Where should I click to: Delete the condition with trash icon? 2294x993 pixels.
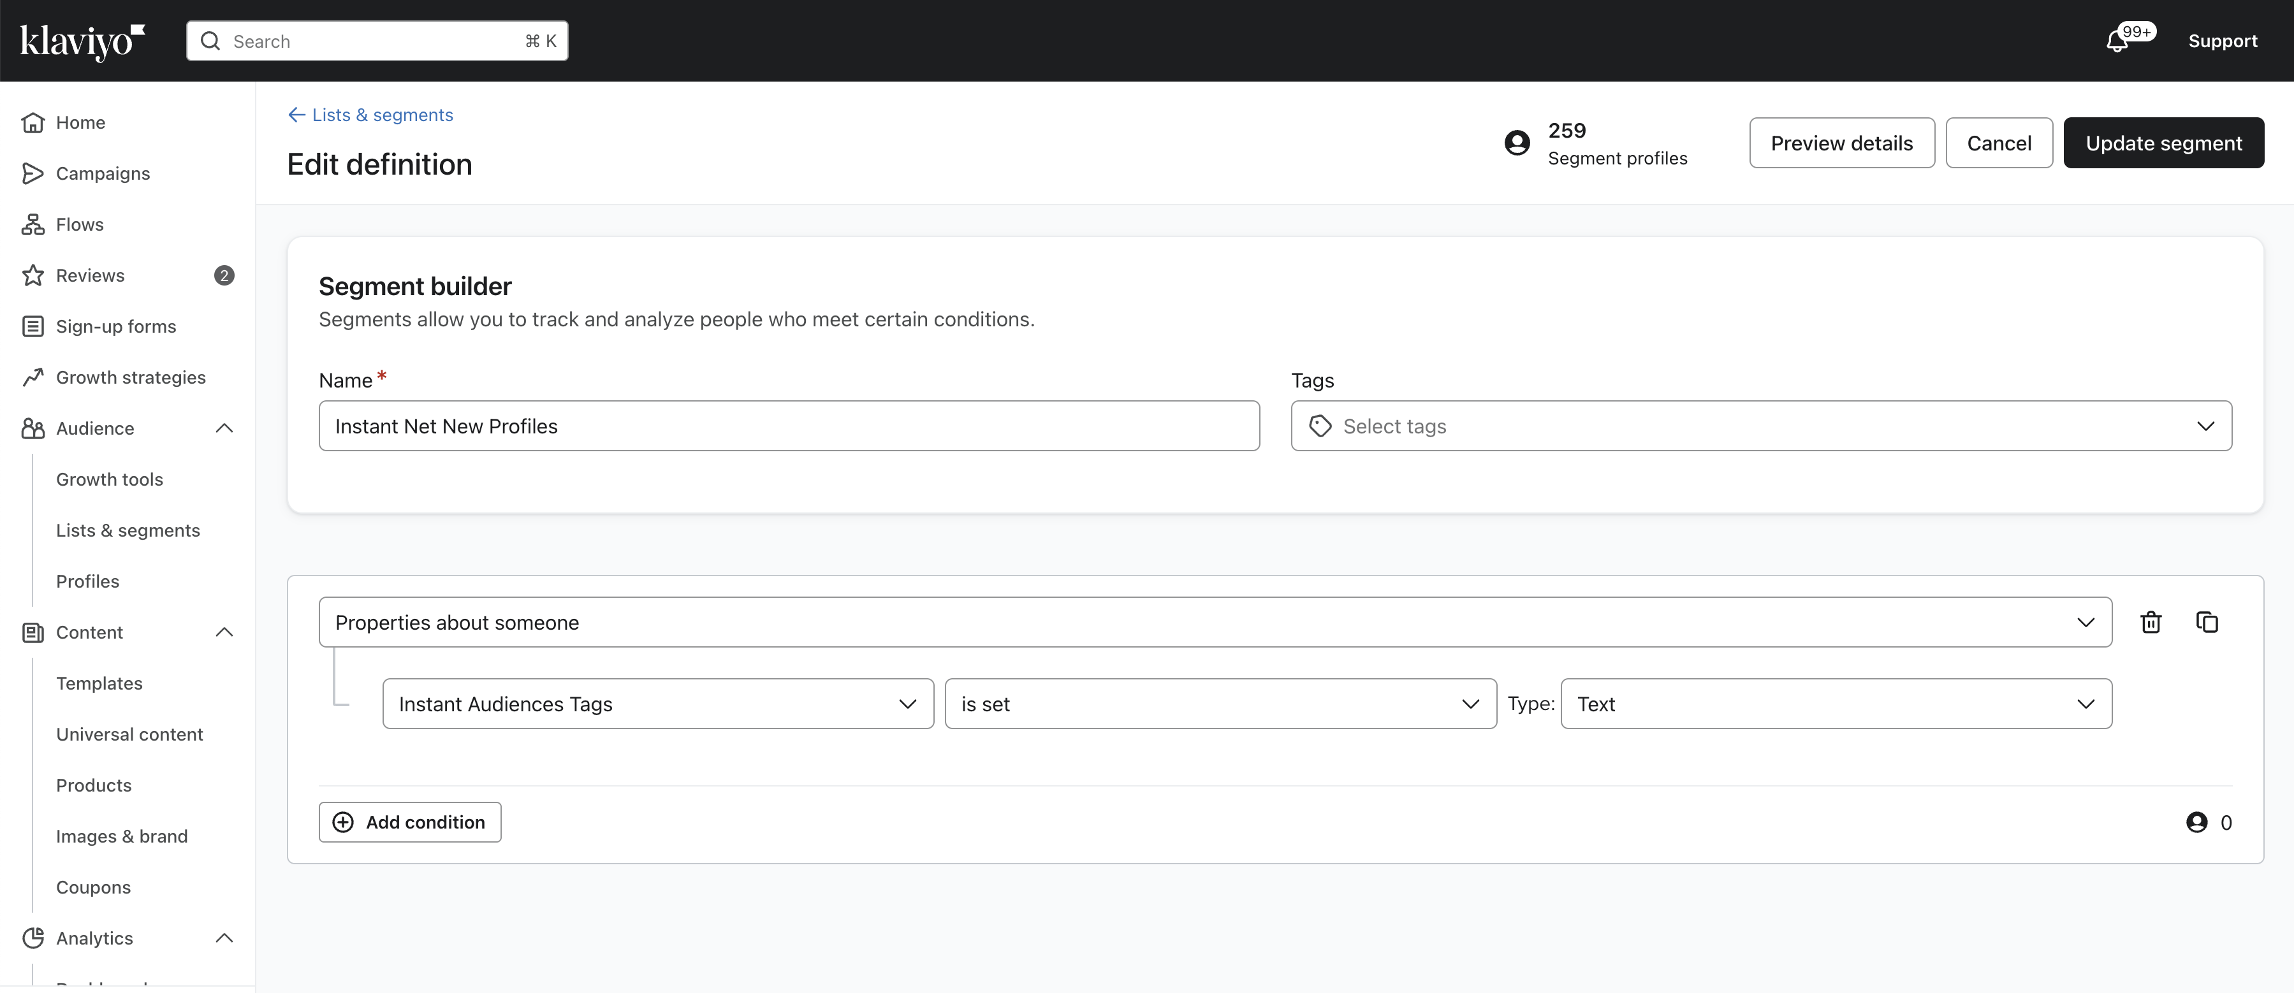(x=2151, y=621)
